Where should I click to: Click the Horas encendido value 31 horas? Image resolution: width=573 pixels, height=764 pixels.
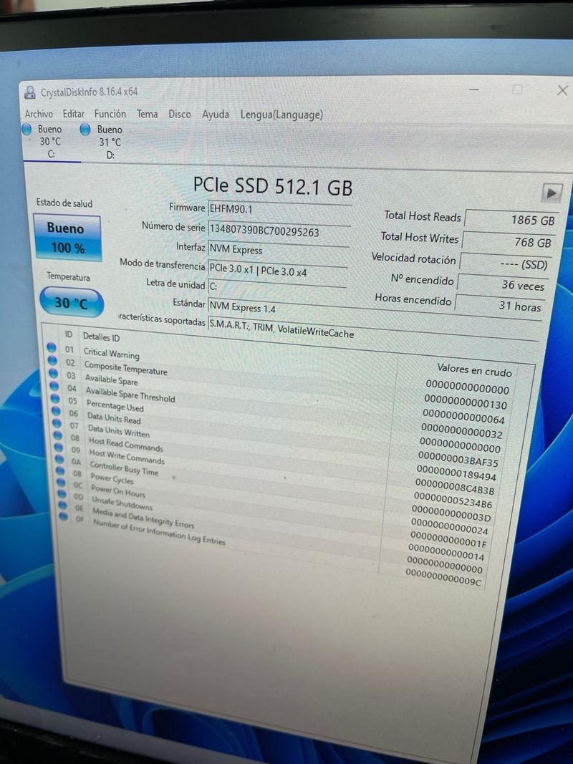(x=499, y=306)
